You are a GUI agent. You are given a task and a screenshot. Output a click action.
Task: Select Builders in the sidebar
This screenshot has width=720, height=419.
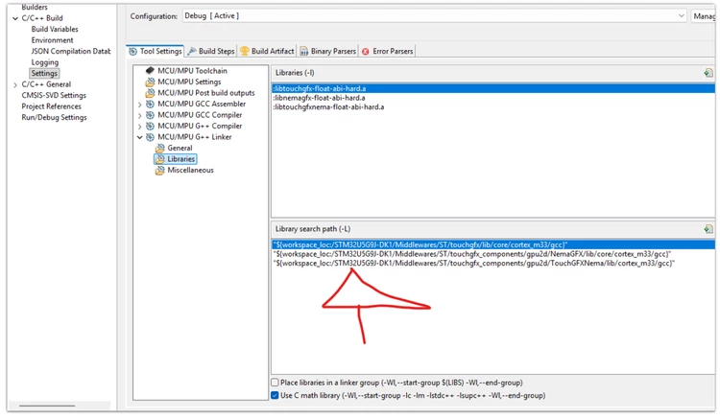pyautogui.click(x=35, y=7)
